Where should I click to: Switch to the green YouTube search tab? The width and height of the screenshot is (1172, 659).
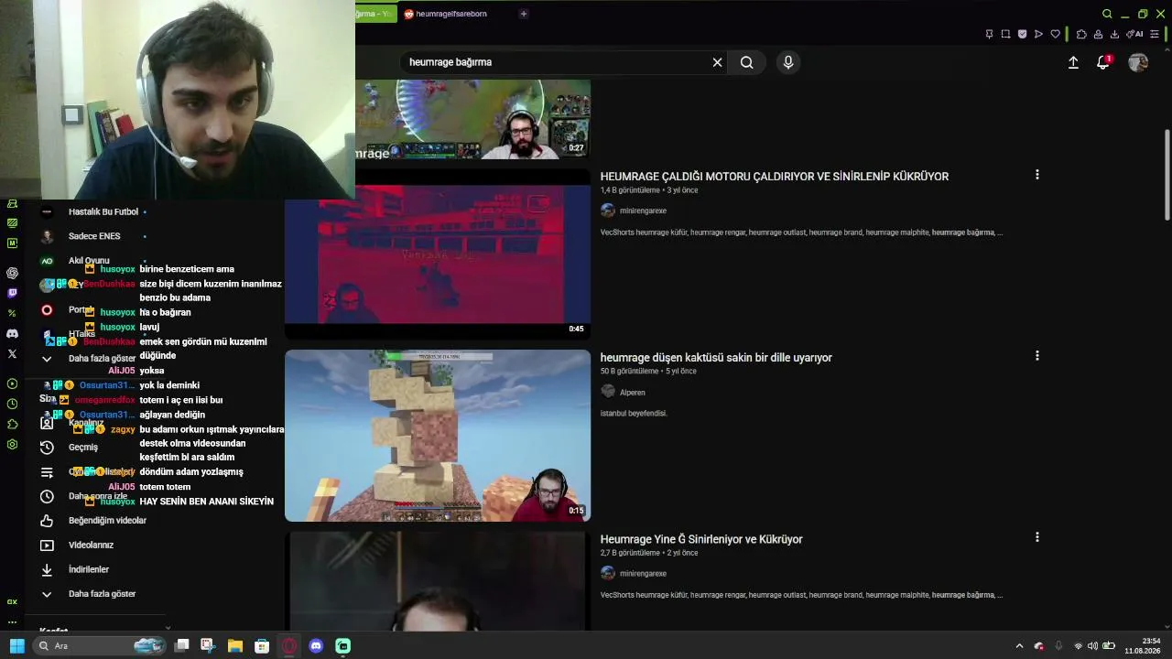[375, 14]
